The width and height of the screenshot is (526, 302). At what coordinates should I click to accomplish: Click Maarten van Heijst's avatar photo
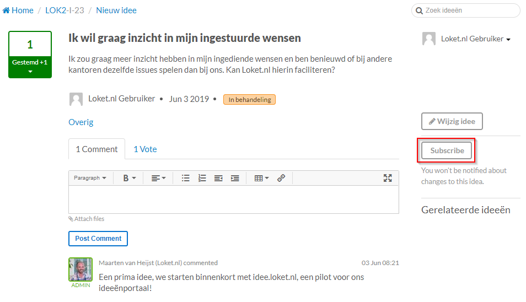coord(80,269)
